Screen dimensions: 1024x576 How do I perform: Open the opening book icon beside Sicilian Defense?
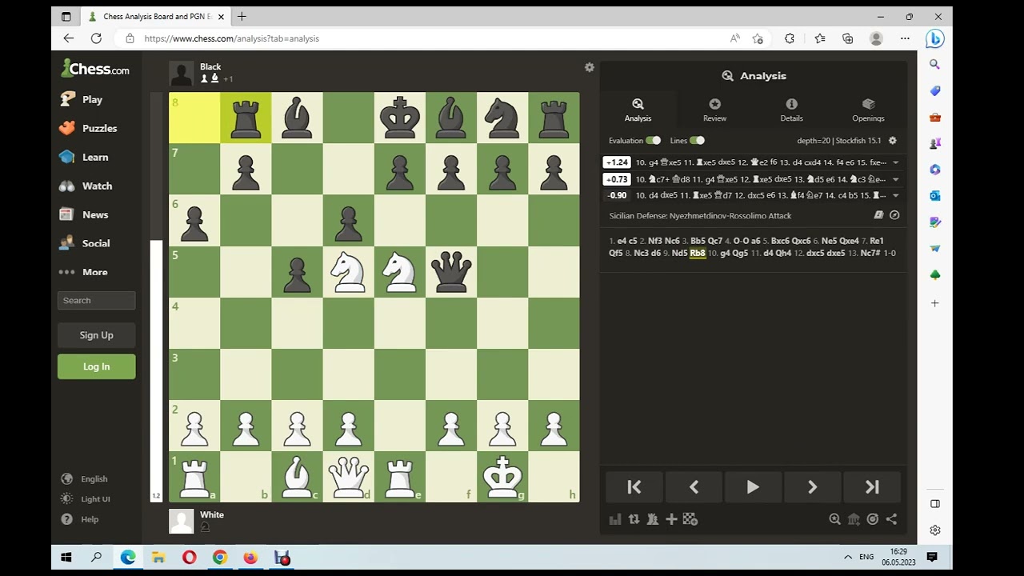[x=878, y=215]
